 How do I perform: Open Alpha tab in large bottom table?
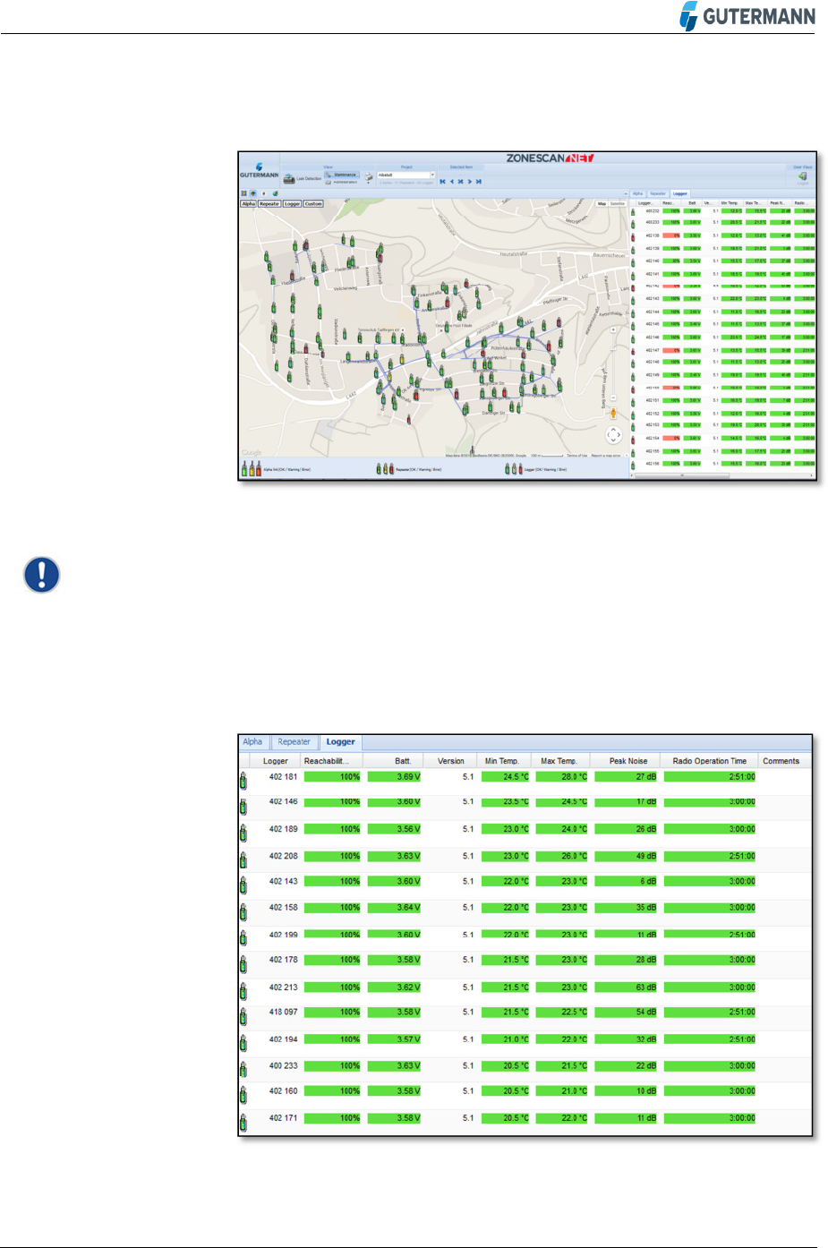coord(252,742)
